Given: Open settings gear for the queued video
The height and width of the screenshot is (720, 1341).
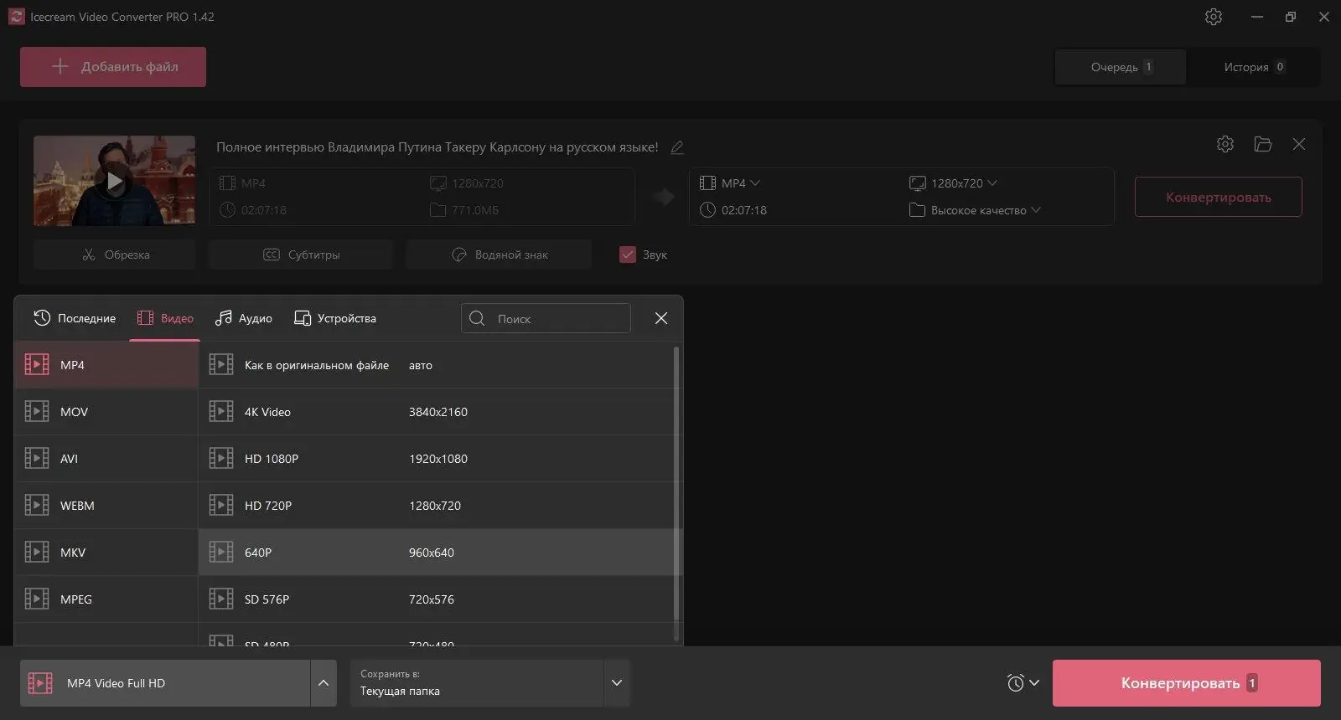Looking at the screenshot, I should 1225,144.
